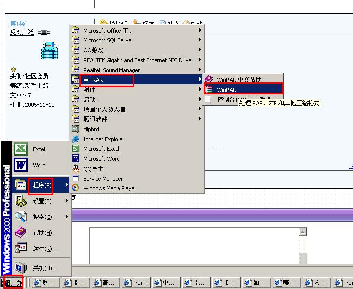353x289 pixels.
Task: Open the 反对广泛 username link
Action: coord(22,32)
